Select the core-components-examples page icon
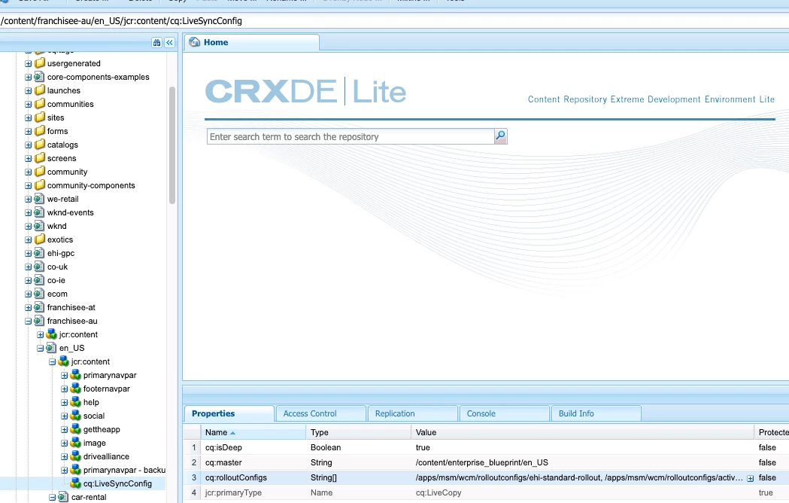Viewport: 789px width, 503px height. coord(39,77)
